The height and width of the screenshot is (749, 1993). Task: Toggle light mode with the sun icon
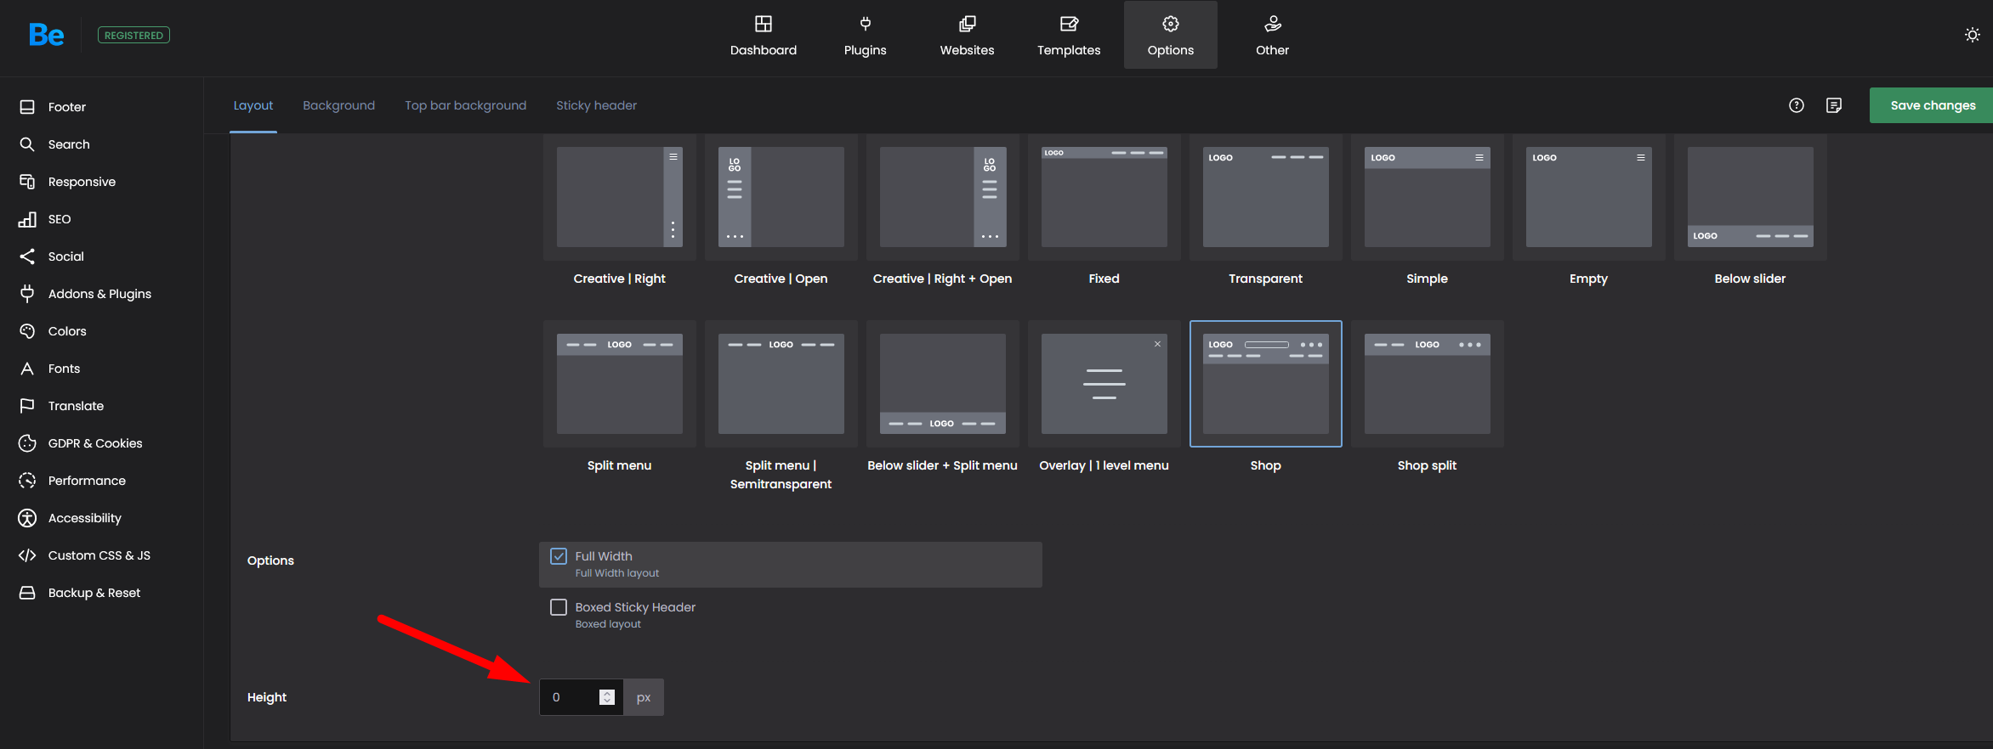1973,35
